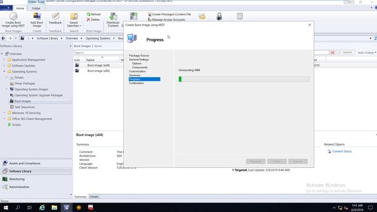Click the properties sheet icon in ribbon
Screen dimensions: 377x212
(240, 16)
